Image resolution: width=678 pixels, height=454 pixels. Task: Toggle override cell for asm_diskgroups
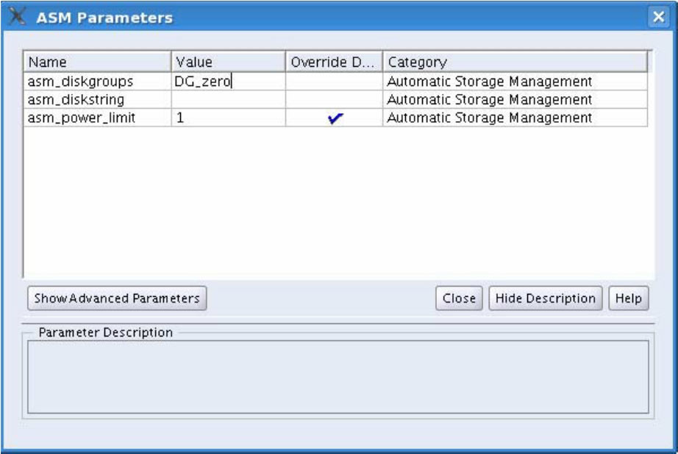coord(334,81)
